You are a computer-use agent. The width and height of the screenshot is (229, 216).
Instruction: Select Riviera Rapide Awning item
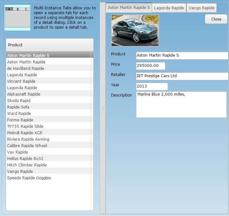pyautogui.click(x=28, y=139)
